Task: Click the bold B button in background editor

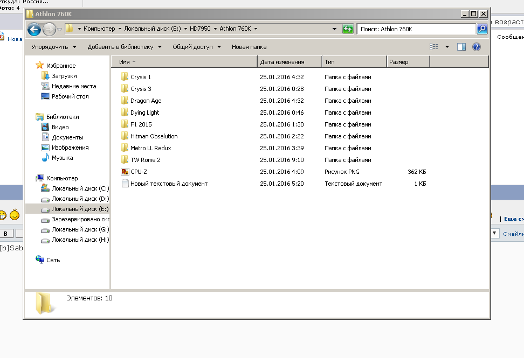Action: (x=6, y=234)
